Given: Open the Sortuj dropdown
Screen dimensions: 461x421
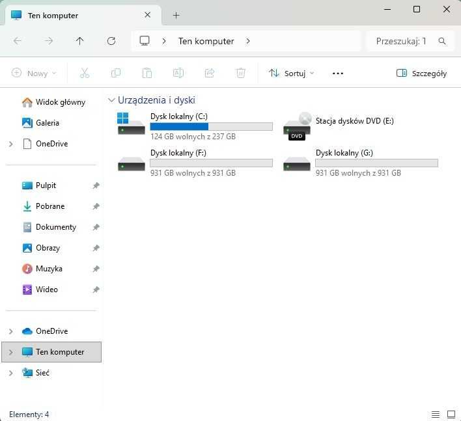Looking at the screenshot, I should [x=291, y=73].
